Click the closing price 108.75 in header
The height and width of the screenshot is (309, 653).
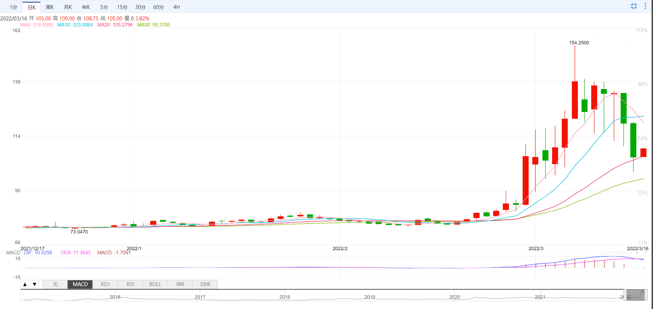coord(91,18)
